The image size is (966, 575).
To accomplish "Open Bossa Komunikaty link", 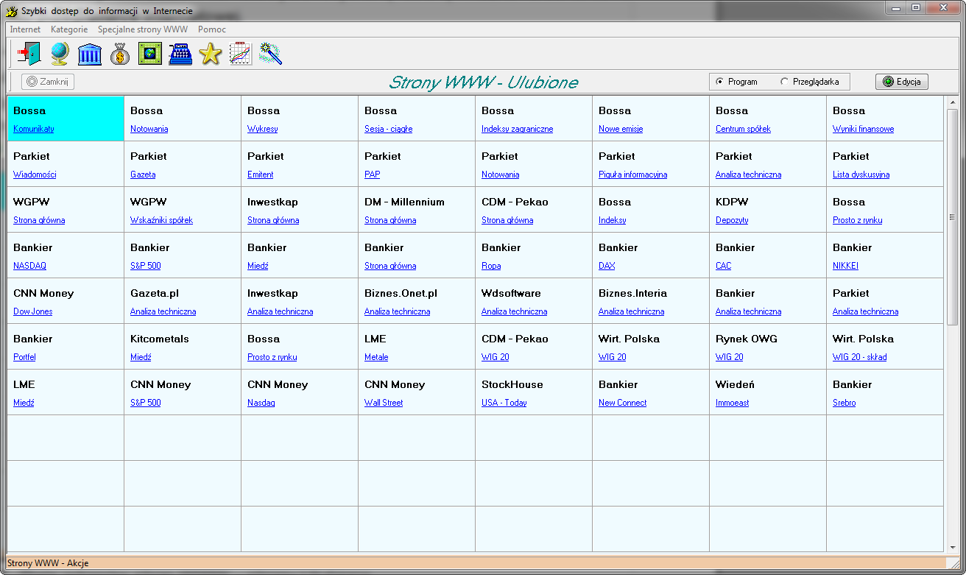I will pyautogui.click(x=34, y=129).
